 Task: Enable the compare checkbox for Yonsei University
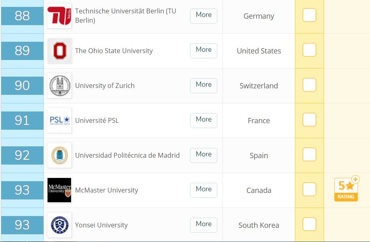(309, 224)
